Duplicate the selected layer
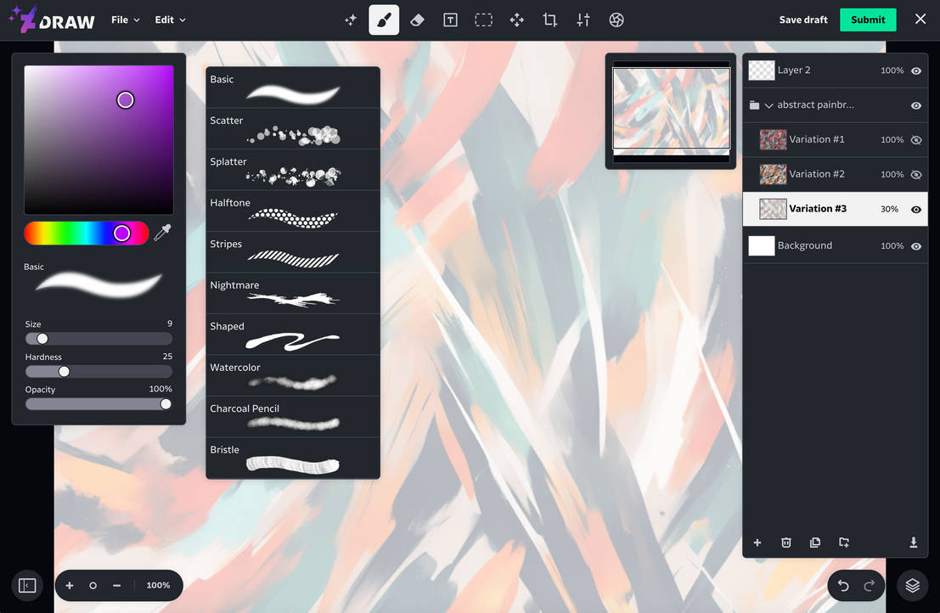 click(814, 543)
